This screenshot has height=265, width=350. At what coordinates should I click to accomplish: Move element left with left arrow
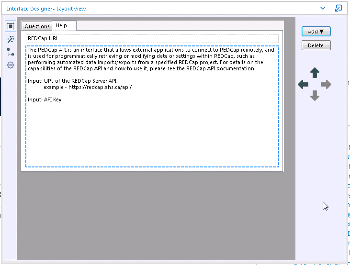click(x=303, y=85)
